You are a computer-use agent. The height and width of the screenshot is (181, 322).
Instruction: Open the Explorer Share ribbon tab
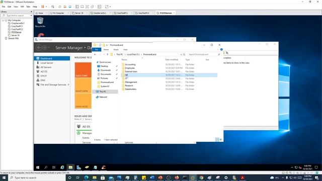coord(116,49)
